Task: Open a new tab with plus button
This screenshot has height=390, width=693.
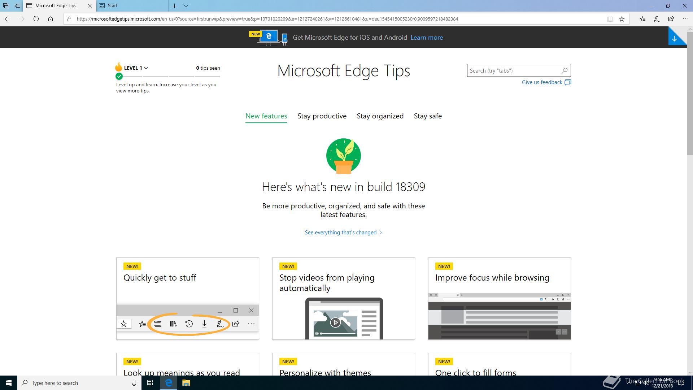Action: 174,6
